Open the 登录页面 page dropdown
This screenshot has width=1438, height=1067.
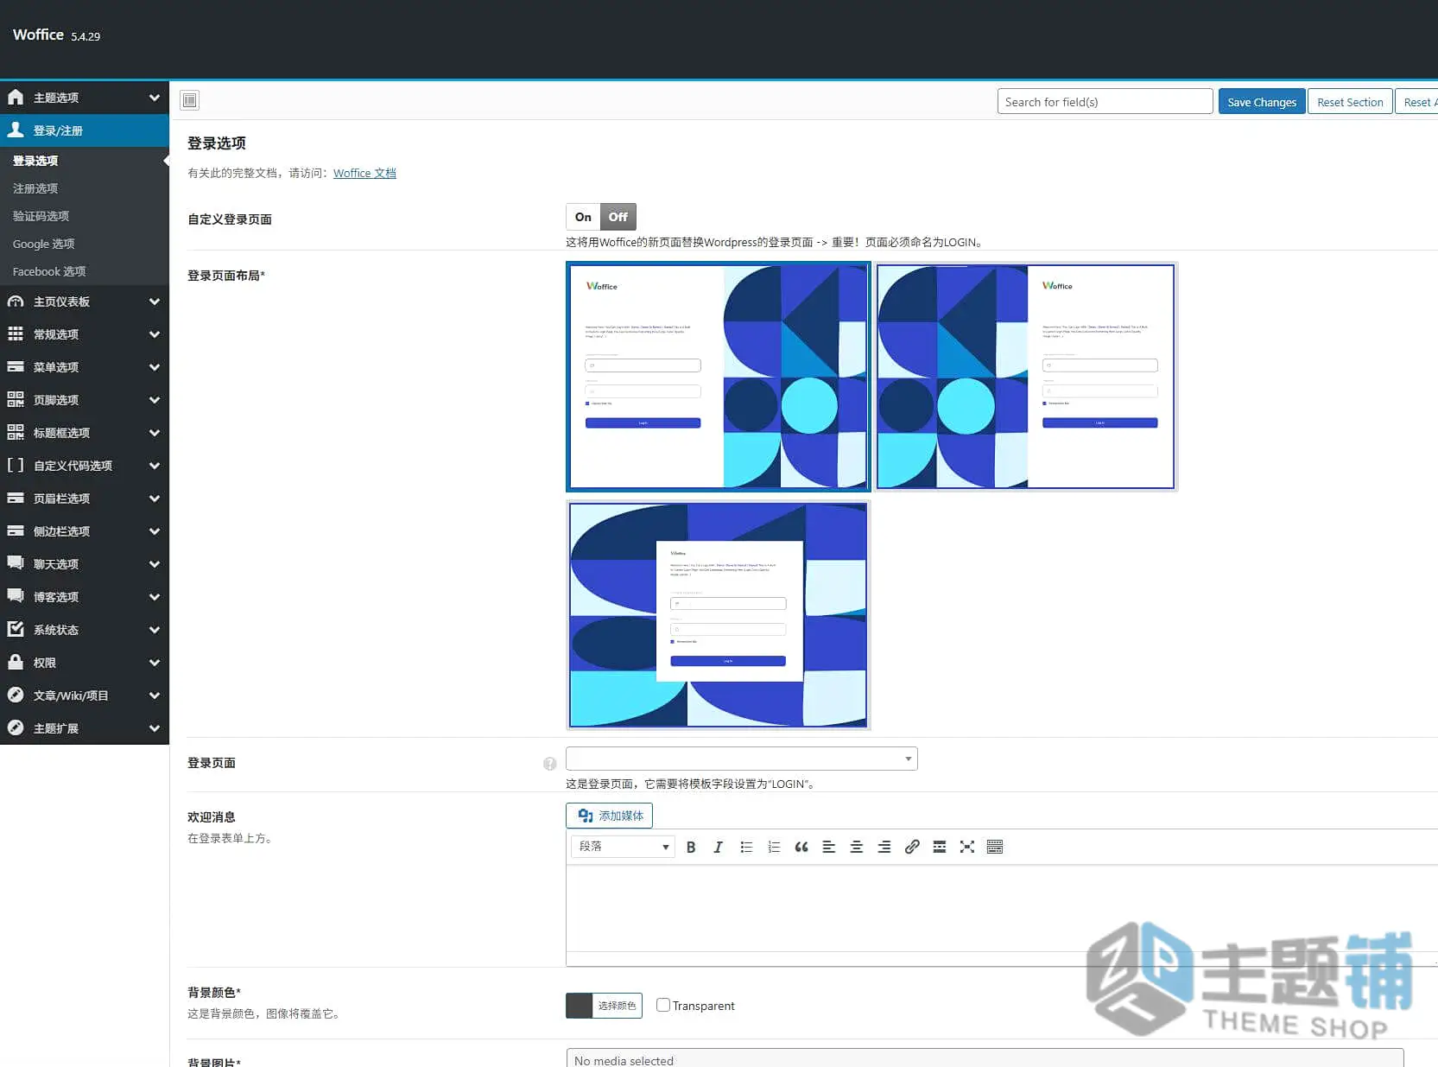(x=741, y=759)
